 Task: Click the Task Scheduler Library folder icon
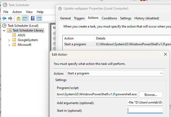(x=9, y=30)
